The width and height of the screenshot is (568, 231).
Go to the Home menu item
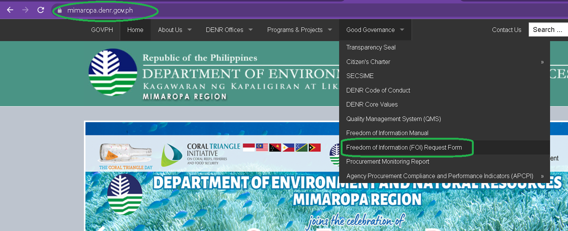click(x=135, y=30)
